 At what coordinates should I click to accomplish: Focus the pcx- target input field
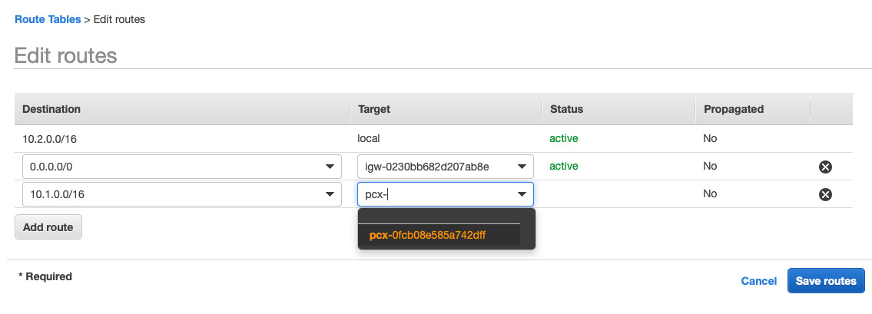tap(446, 194)
